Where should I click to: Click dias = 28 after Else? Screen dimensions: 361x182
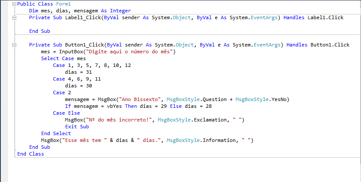(x=198, y=106)
